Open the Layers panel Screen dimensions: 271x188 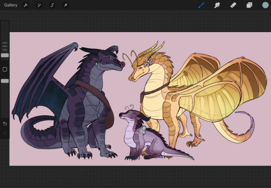pos(249,5)
